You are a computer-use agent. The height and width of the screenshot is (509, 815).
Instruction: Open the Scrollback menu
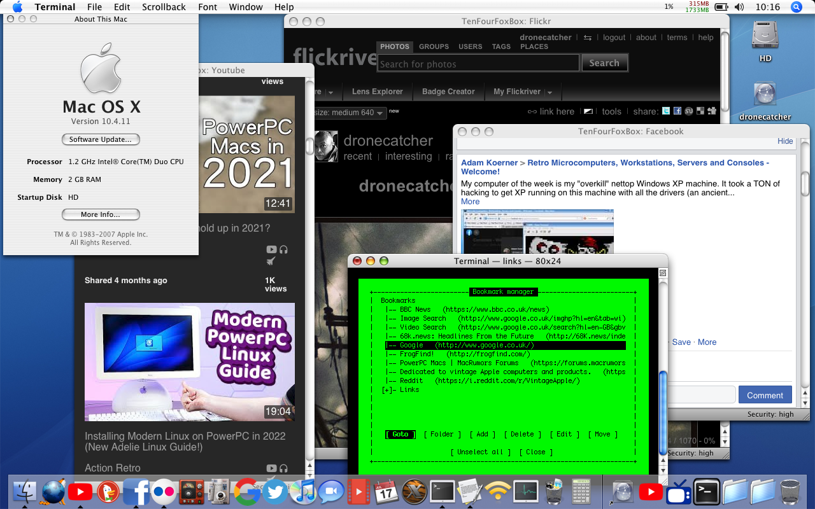click(x=164, y=7)
